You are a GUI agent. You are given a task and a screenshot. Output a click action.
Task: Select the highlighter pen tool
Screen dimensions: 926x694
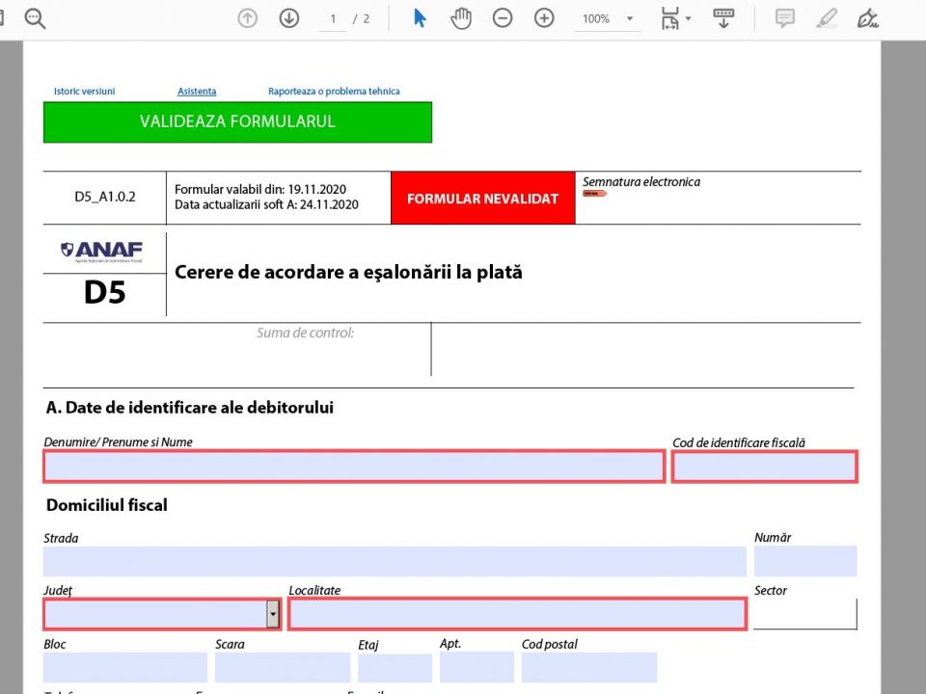pyautogui.click(x=827, y=18)
